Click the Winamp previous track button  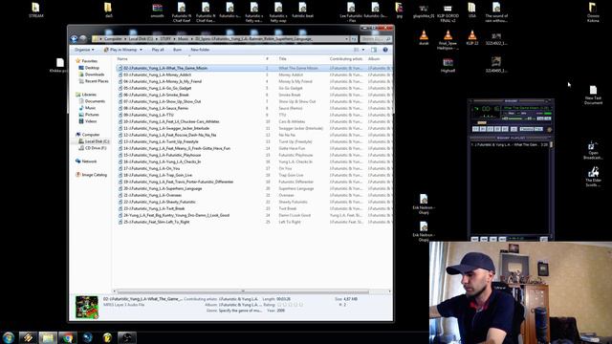[x=475, y=129]
